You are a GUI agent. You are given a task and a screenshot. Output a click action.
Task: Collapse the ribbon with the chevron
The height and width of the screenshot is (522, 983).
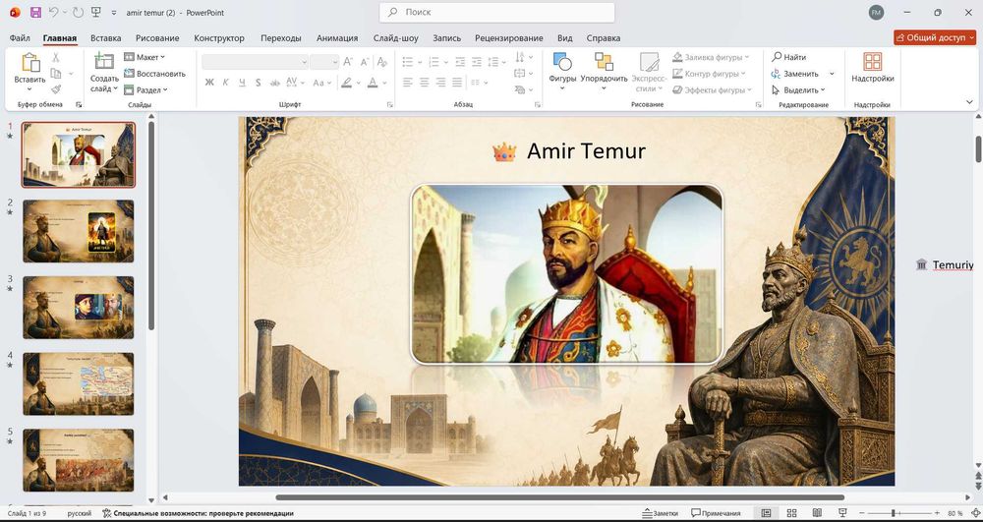click(970, 102)
